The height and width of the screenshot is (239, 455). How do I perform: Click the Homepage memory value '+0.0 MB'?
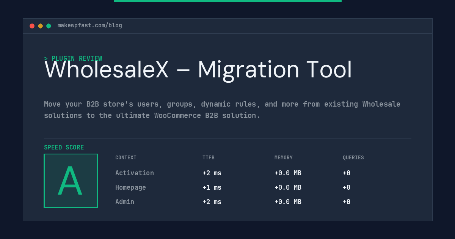[288, 187]
